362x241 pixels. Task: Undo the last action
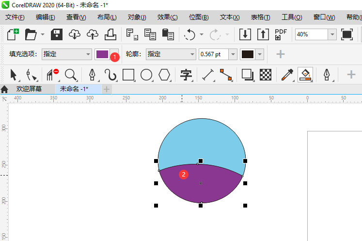pos(190,34)
